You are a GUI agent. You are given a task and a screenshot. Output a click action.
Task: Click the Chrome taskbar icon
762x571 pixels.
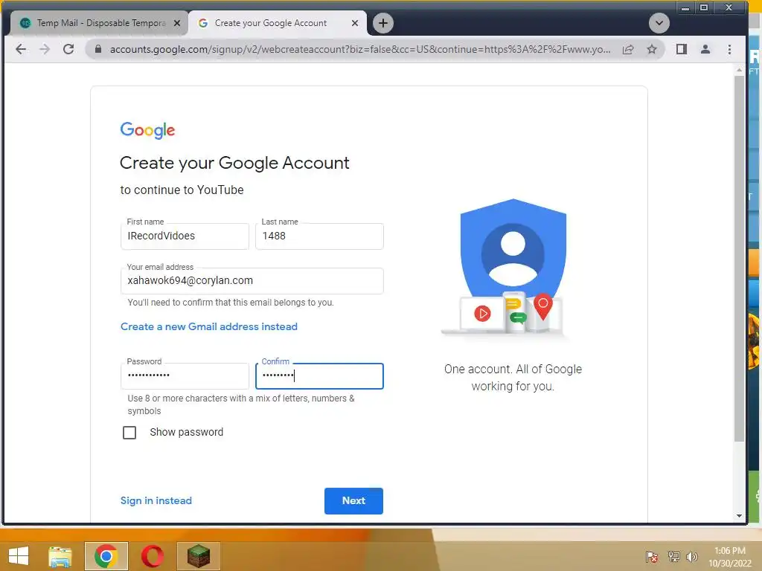point(106,556)
